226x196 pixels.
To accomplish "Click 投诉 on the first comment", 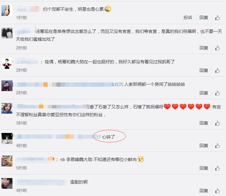I will 188,18.
